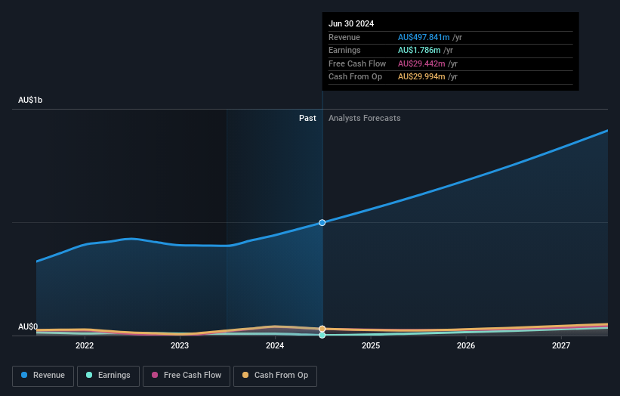
Task: Click the Past label
Action: [x=307, y=119]
